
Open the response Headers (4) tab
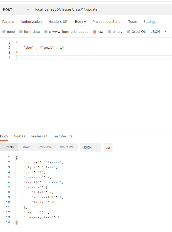pos(39,136)
